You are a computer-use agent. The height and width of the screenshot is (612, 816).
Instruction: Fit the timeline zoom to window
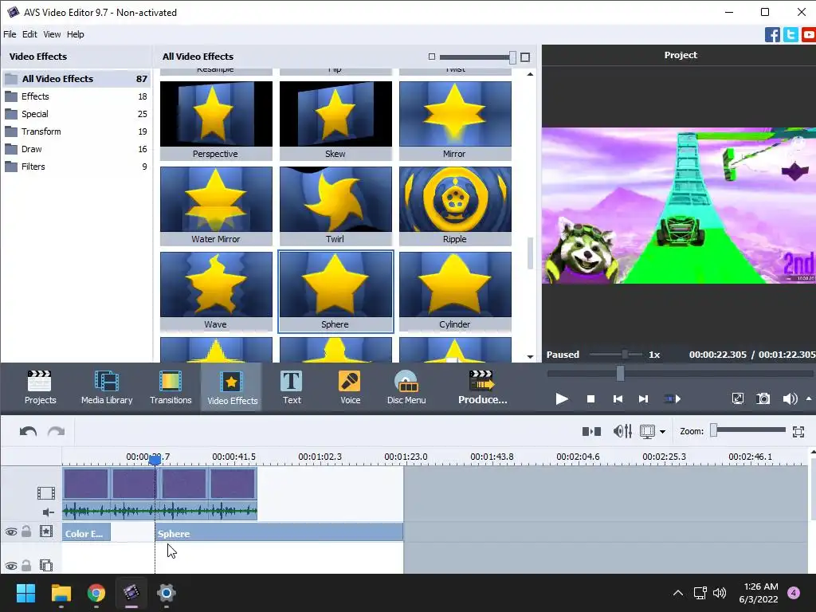point(798,431)
